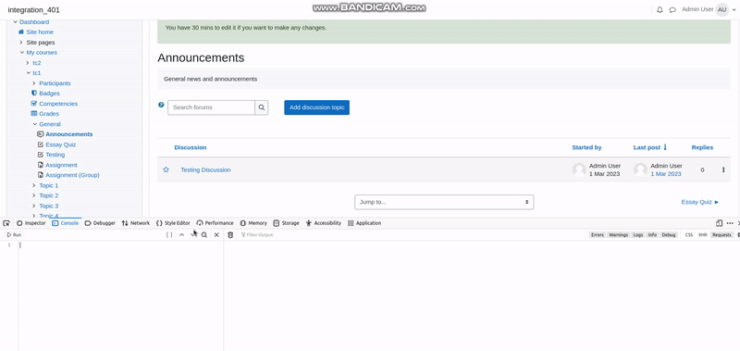740x351 pixels.
Task: Open the notifications bell icon
Action: click(x=660, y=10)
